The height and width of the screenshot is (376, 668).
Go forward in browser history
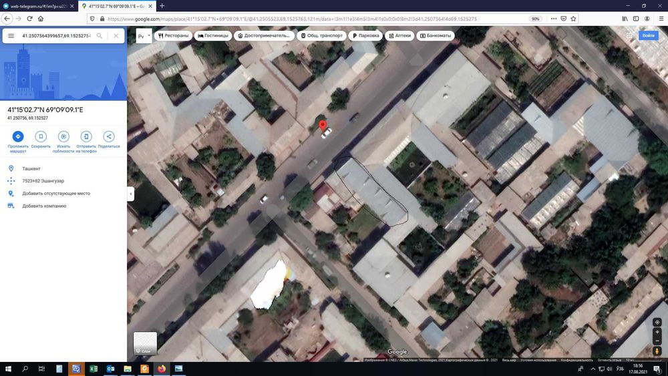point(18,19)
